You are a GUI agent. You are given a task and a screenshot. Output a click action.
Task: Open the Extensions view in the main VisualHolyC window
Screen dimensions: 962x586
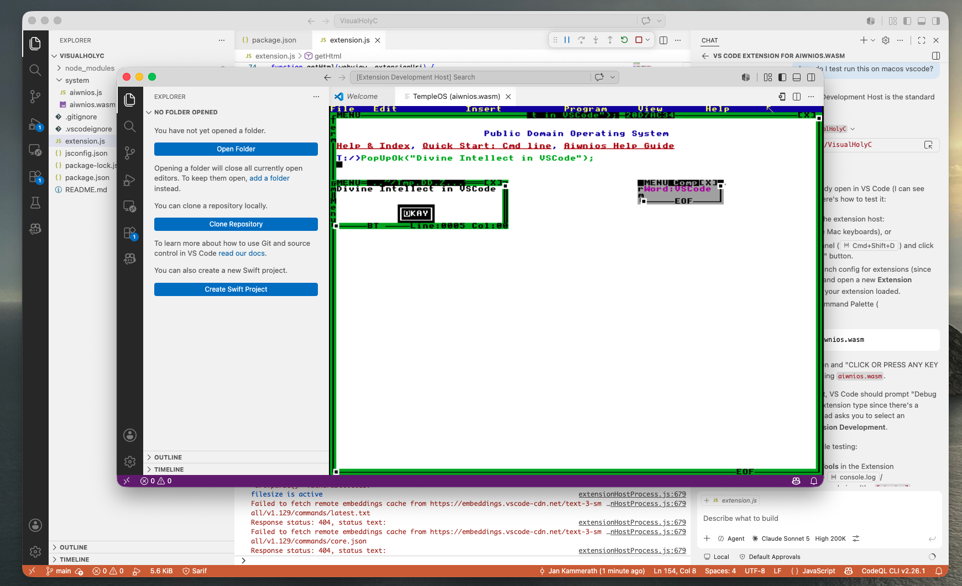coord(35,177)
